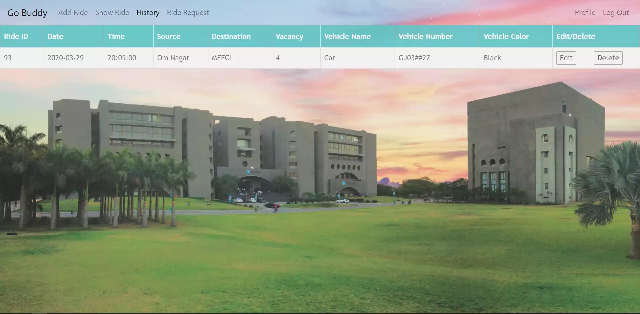Go to Show Ride in navbar
This screenshot has height=314, width=640.
coord(112,13)
